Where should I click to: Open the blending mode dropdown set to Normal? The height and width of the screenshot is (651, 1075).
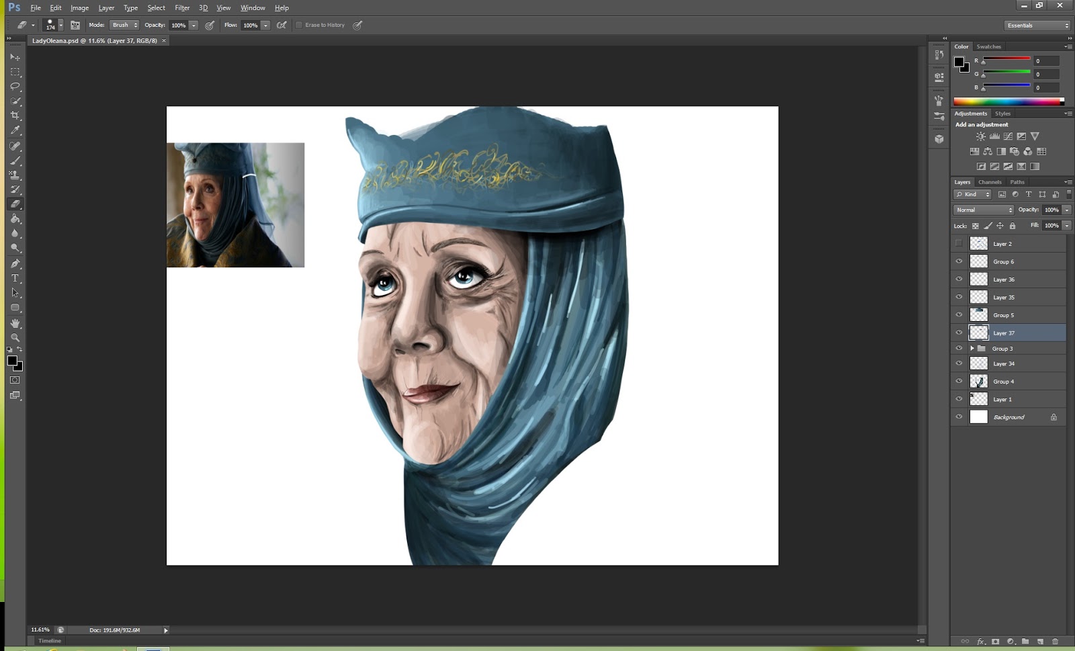983,210
